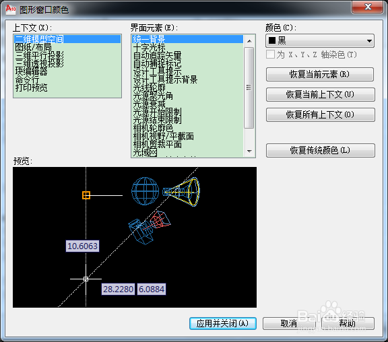Select 光源开始限制 interface element
The height and width of the screenshot is (342, 388).
(187, 112)
